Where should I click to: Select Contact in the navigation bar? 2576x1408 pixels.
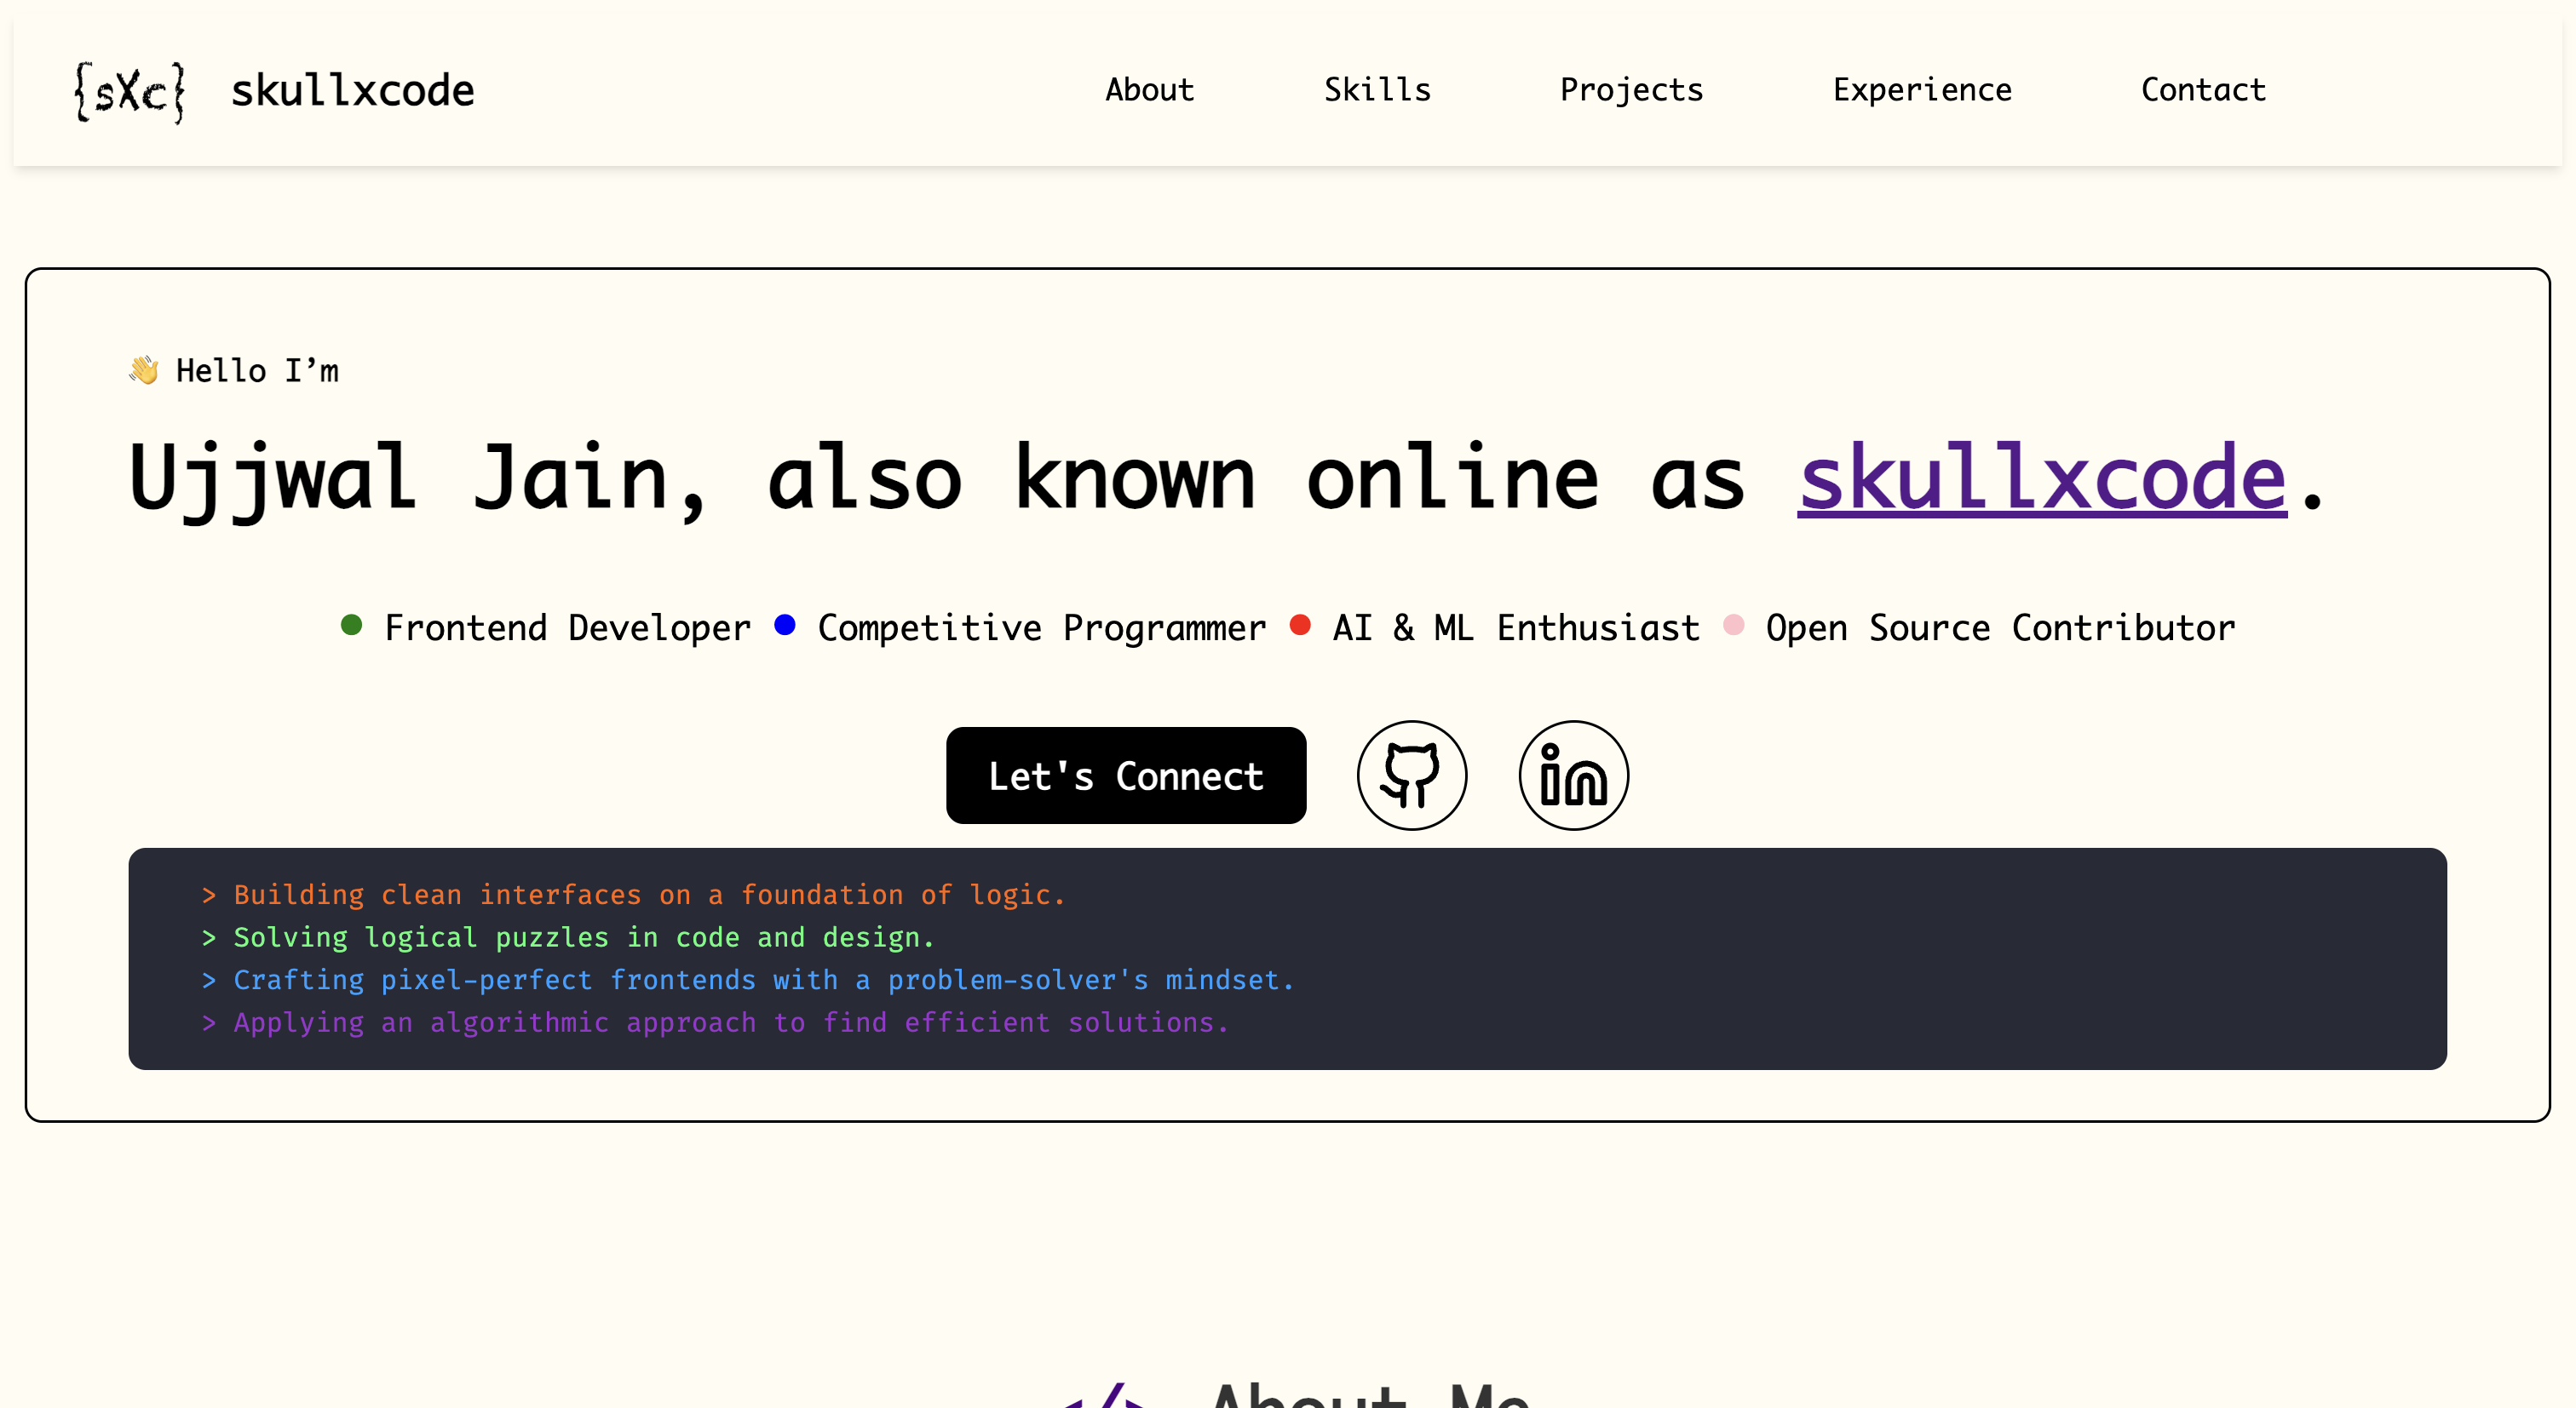click(x=2203, y=90)
